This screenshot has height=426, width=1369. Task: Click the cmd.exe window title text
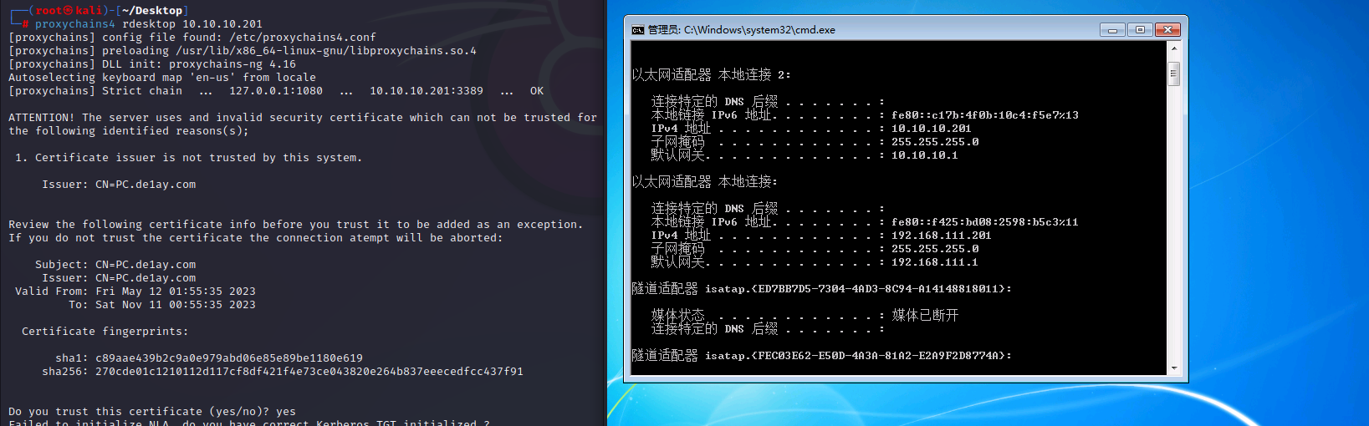742,30
